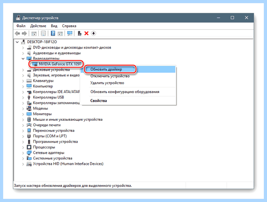The height and width of the screenshot is (202, 267).
Task: Expand the Сетевые адаптеры category
Action: pyautogui.click(x=23, y=153)
